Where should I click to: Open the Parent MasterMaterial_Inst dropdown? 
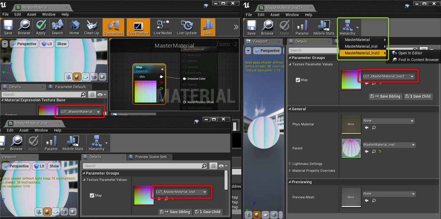pos(389,145)
